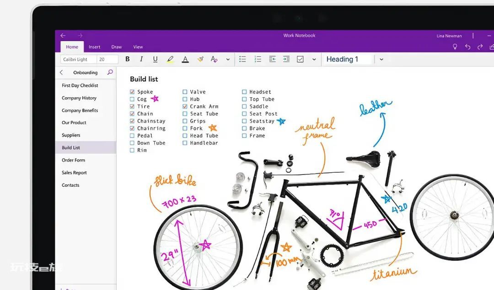The image size is (494, 290).
Task: Apply Italic formatting
Action: click(x=141, y=59)
